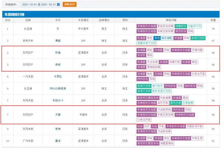Open the 博越 car series link

tap(57, 40)
